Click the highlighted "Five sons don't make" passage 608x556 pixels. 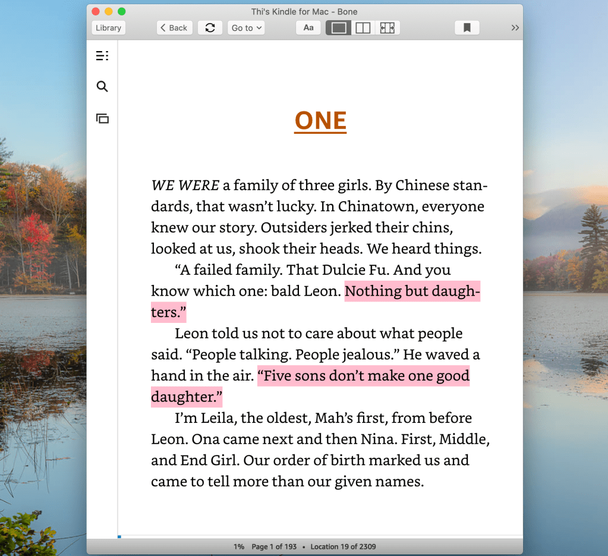[363, 376]
